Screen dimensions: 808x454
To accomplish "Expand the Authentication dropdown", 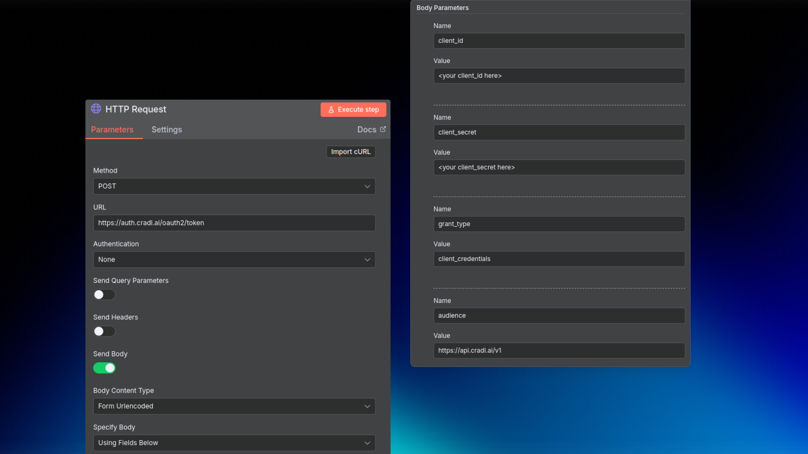I will pos(234,259).
